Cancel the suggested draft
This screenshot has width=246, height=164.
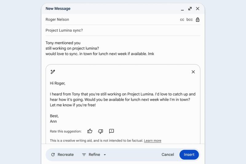tap(168, 155)
